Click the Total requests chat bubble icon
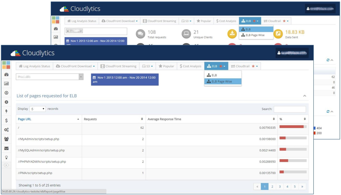Screen dimensions: 341x195 click(x=141, y=34)
